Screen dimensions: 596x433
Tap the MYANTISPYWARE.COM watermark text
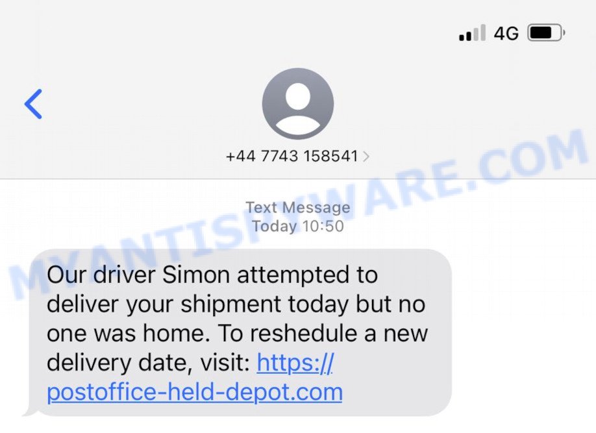[x=298, y=213]
